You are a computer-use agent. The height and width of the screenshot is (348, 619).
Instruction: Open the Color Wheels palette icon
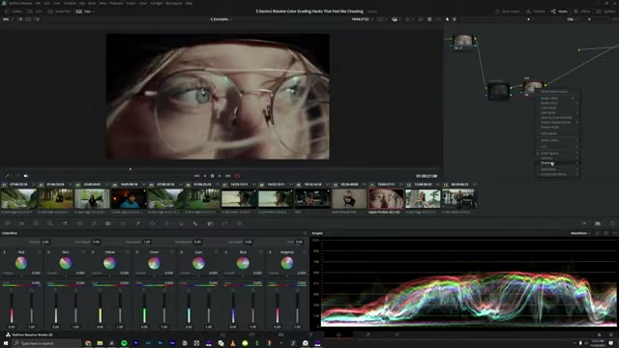point(36,223)
